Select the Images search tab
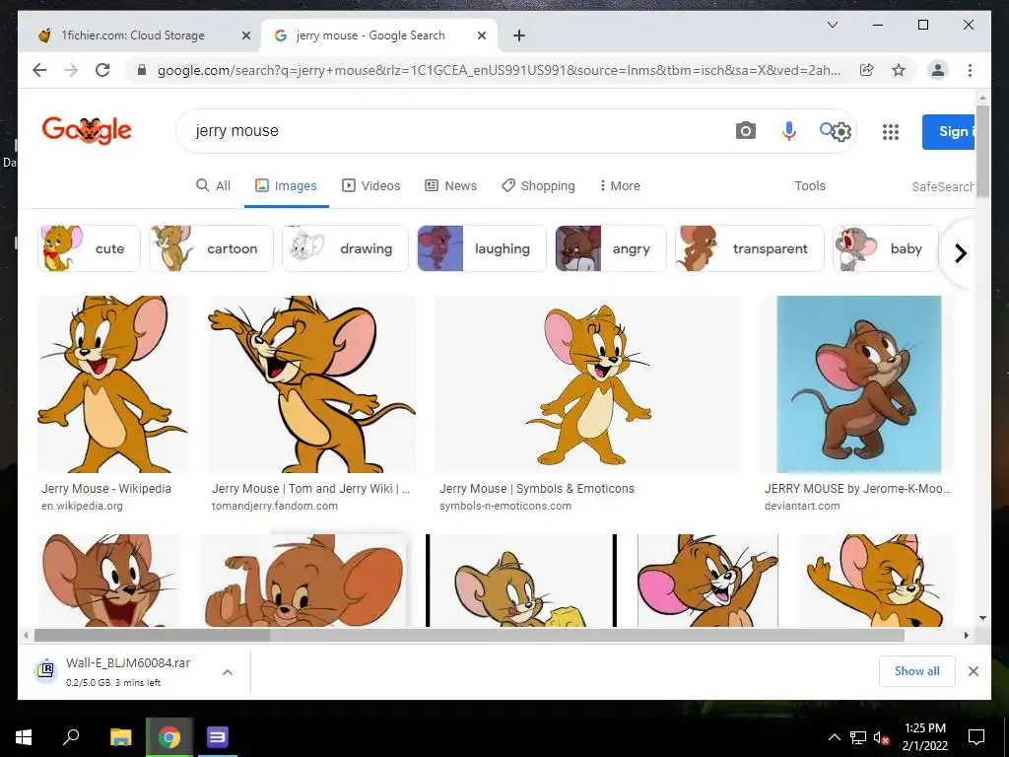 287,186
